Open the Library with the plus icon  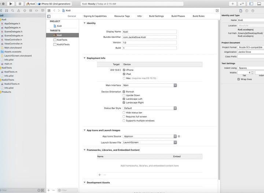click(233, 4)
